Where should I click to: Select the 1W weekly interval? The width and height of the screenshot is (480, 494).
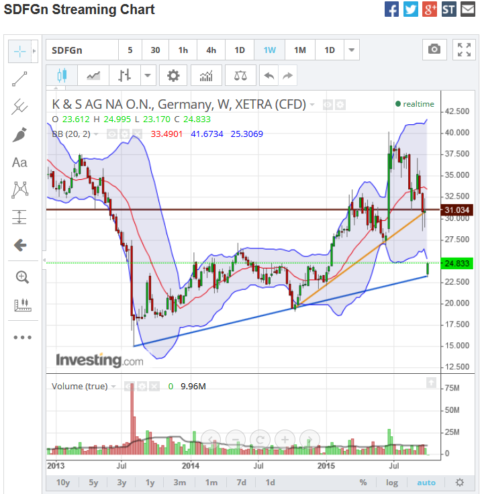pos(269,50)
